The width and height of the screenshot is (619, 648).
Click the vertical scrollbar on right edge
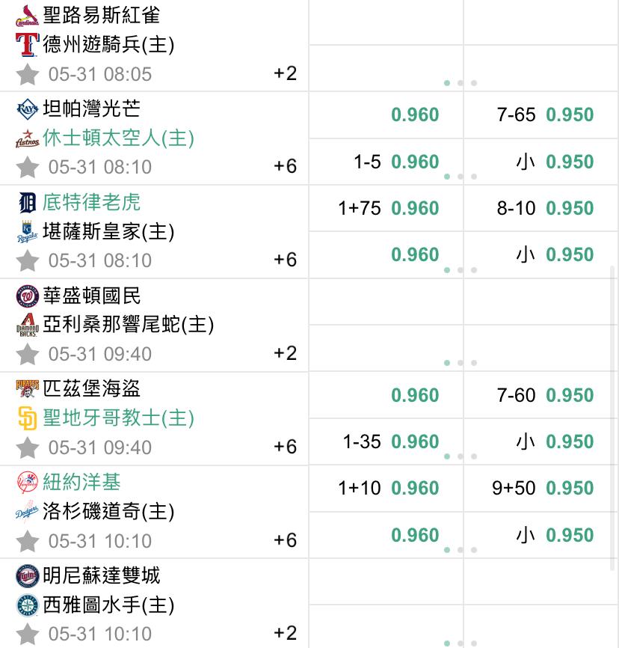click(613, 418)
